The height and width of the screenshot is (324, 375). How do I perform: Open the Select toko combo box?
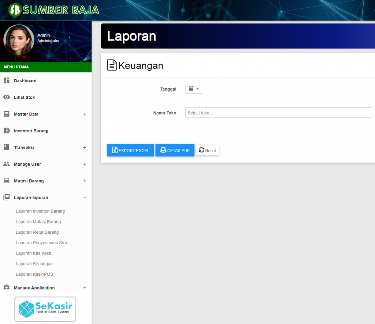(279, 113)
